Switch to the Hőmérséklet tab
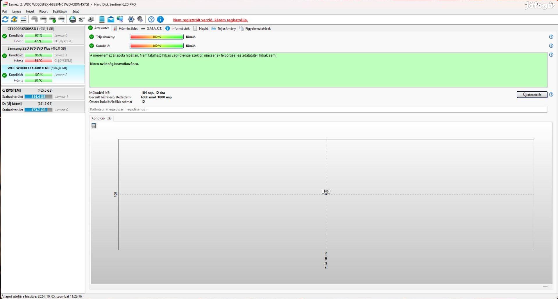 [126, 28]
